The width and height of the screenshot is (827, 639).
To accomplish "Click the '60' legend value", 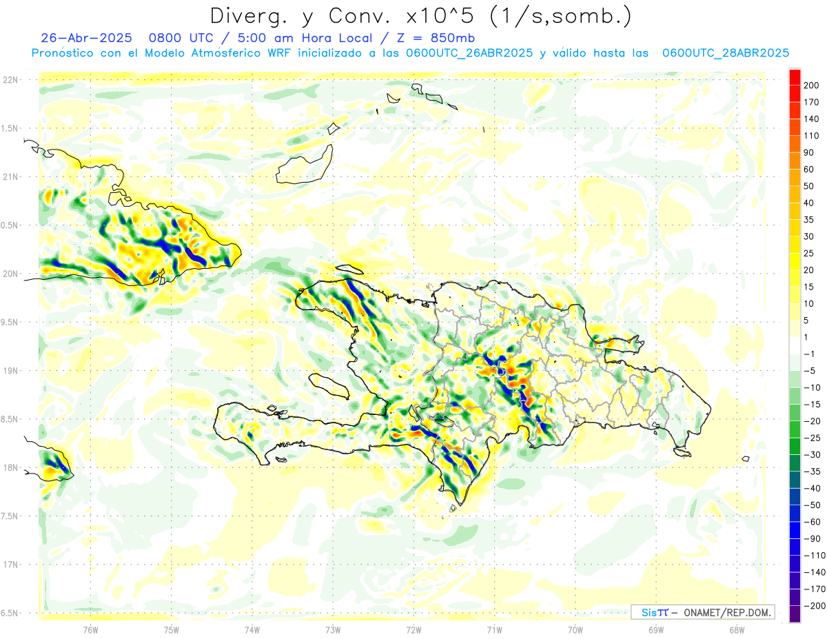I will point(809,170).
